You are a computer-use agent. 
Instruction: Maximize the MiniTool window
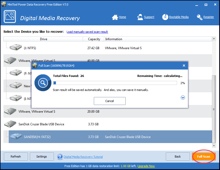[x=206, y=4]
